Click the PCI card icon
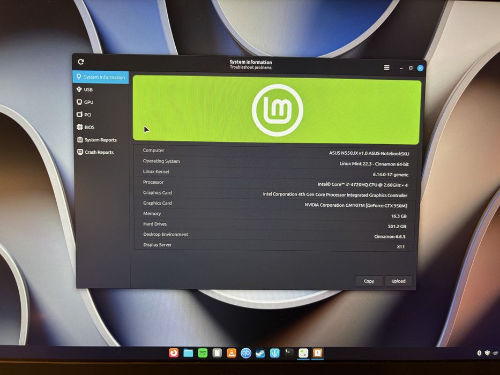 [x=80, y=115]
